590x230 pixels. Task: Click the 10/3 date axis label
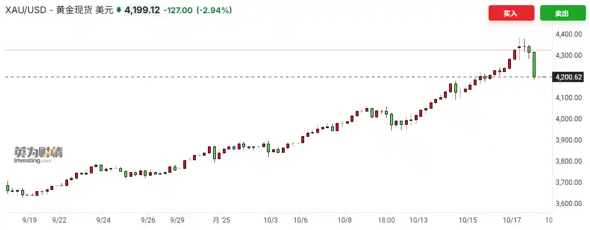point(270,219)
